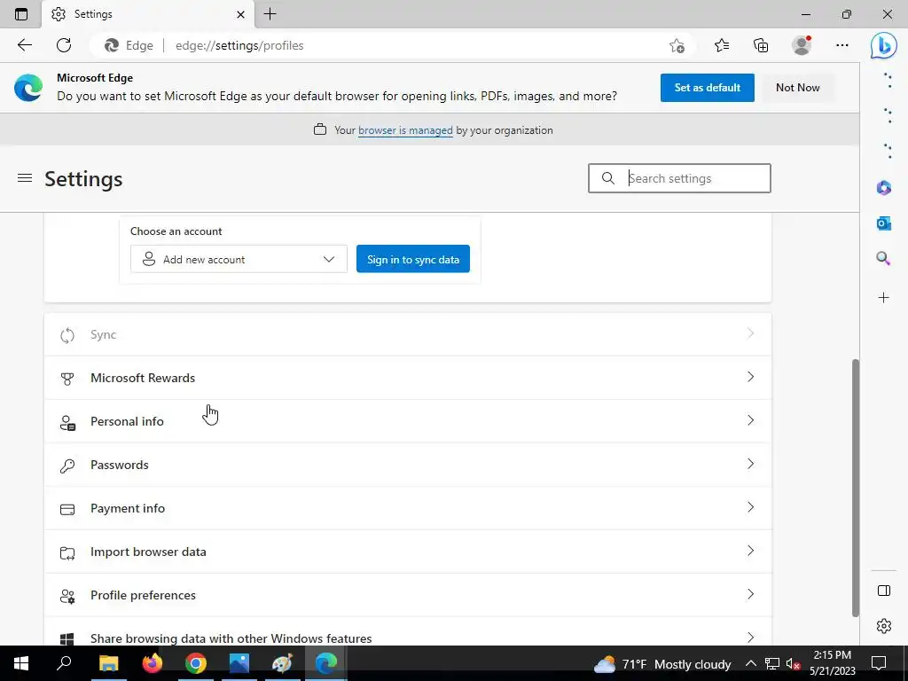Reload the page with refresh icon

pos(64,45)
